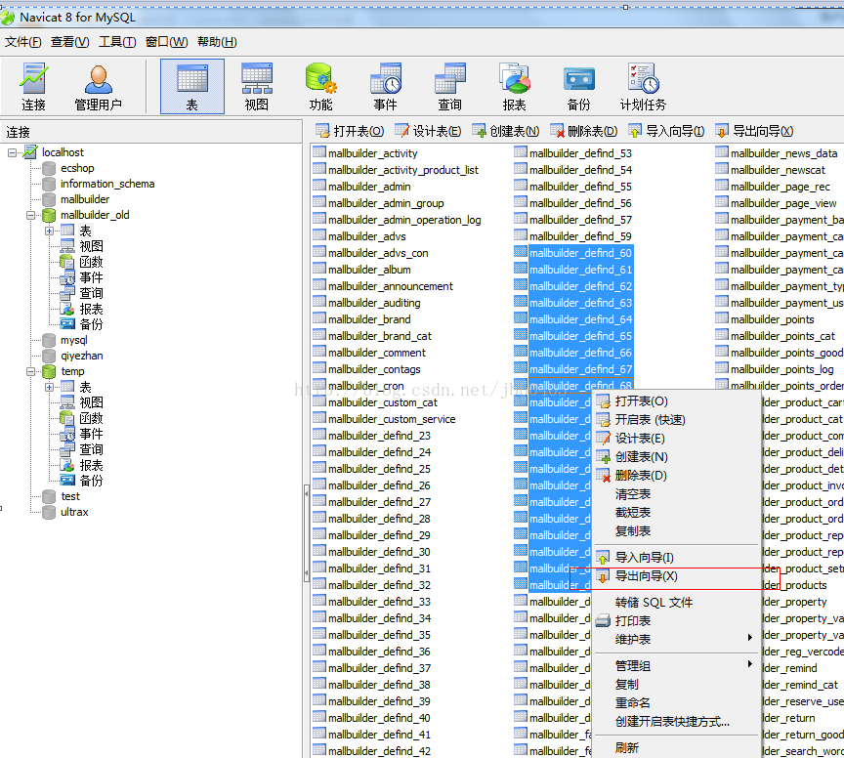Expand 维护表 submenu arrow
Viewport: 844px width, 758px height.
[750, 638]
